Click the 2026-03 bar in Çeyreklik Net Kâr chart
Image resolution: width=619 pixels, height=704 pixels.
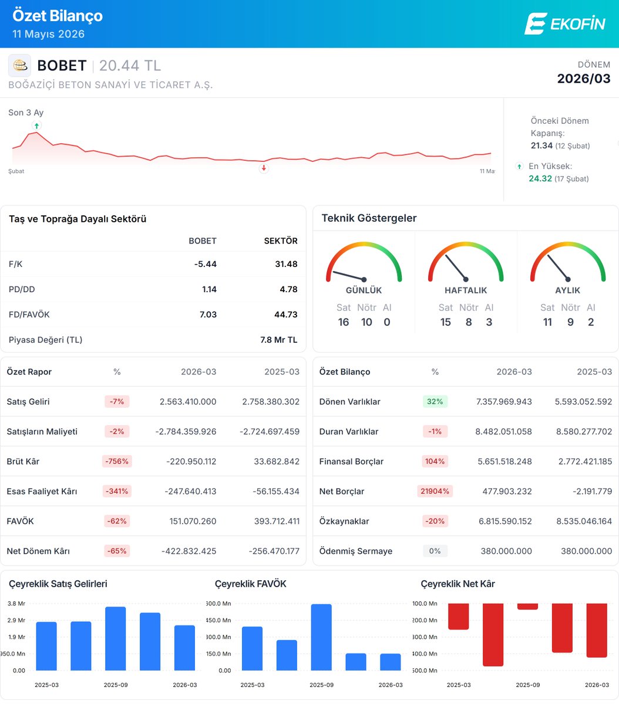coord(597,630)
